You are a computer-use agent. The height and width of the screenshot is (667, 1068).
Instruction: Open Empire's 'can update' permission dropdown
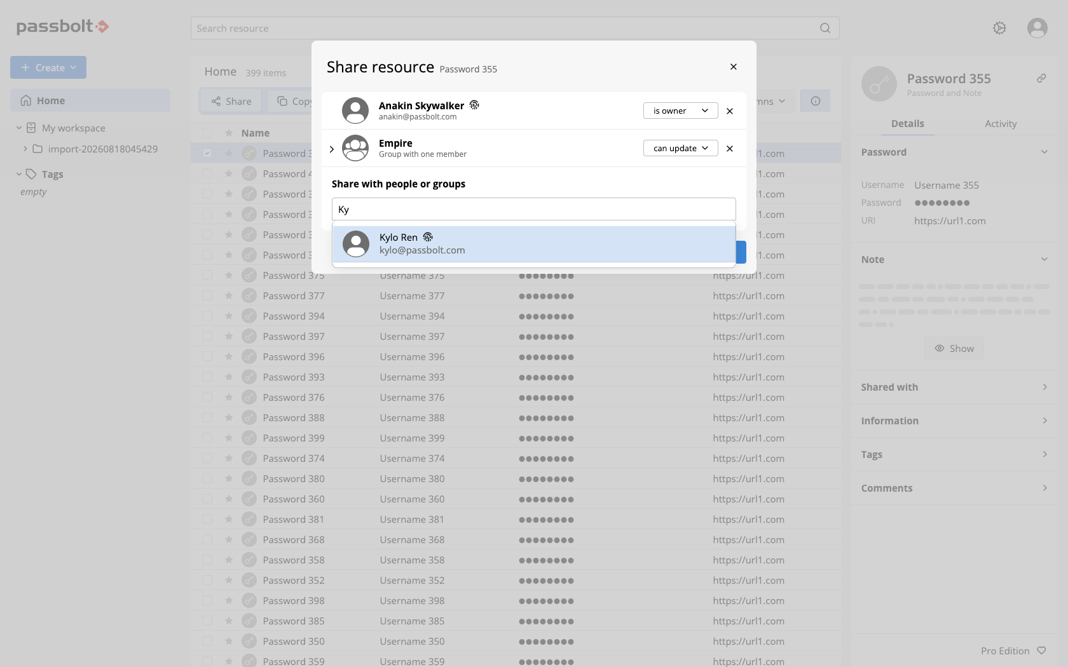(x=680, y=148)
